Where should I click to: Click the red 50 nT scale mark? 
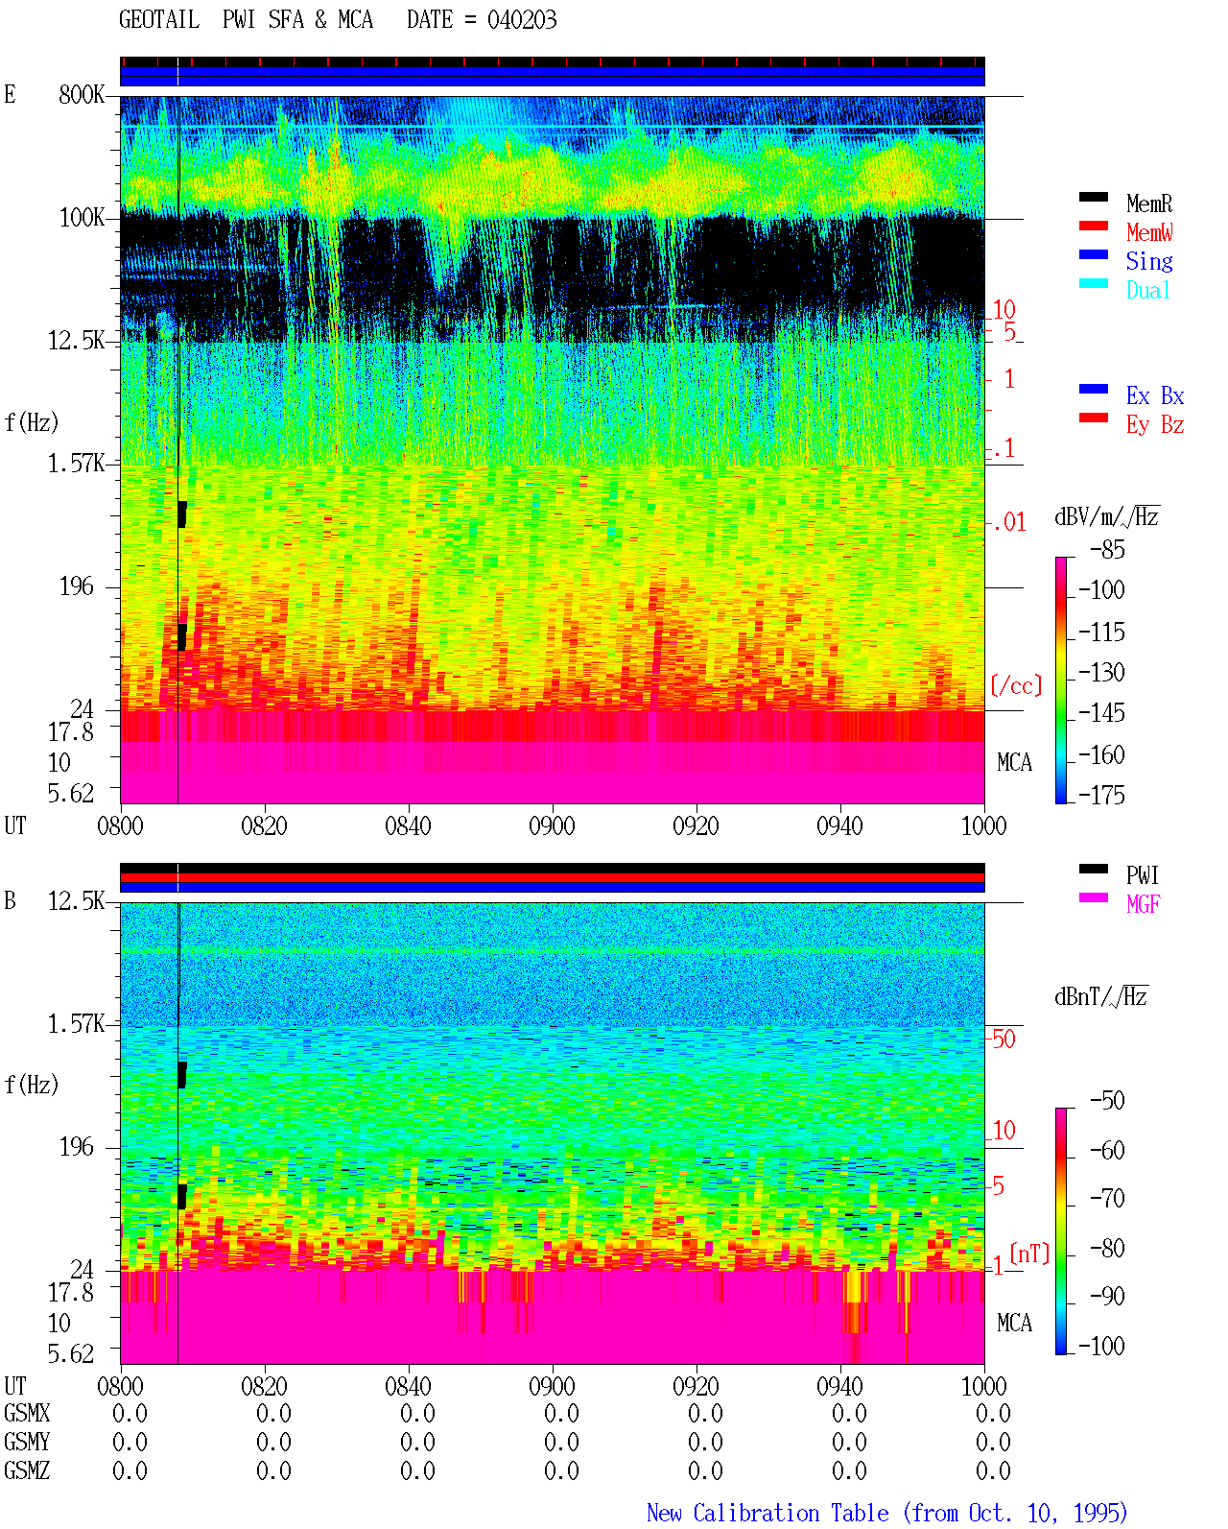[1004, 1039]
